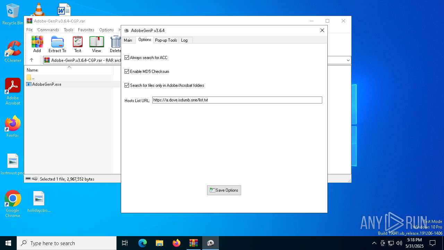Click the Save Options button
Image resolution: width=444 pixels, height=250 pixels.
click(224, 190)
